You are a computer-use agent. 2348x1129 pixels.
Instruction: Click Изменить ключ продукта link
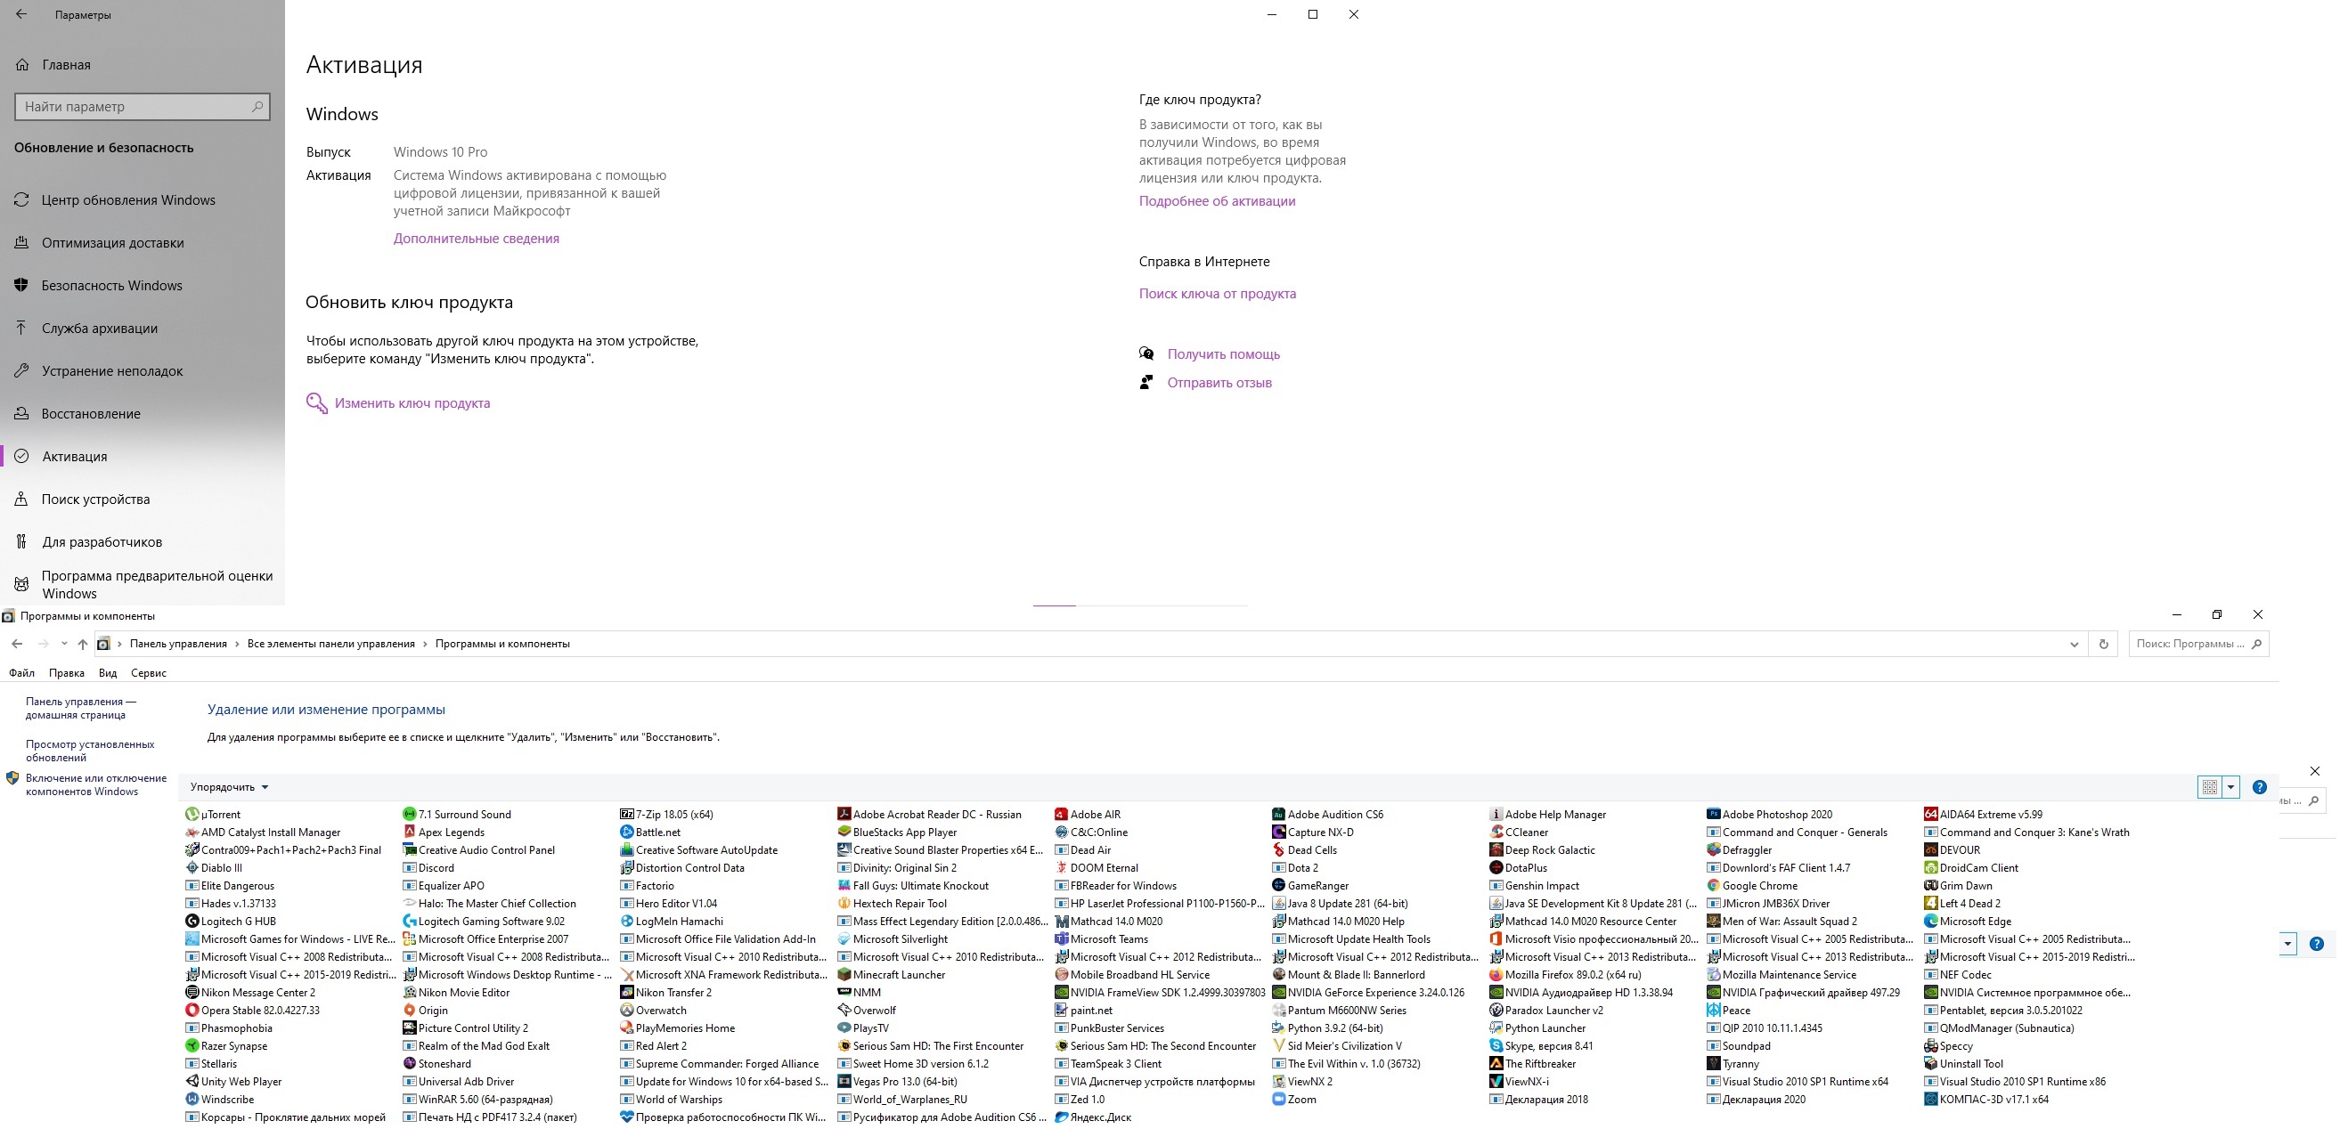point(412,402)
